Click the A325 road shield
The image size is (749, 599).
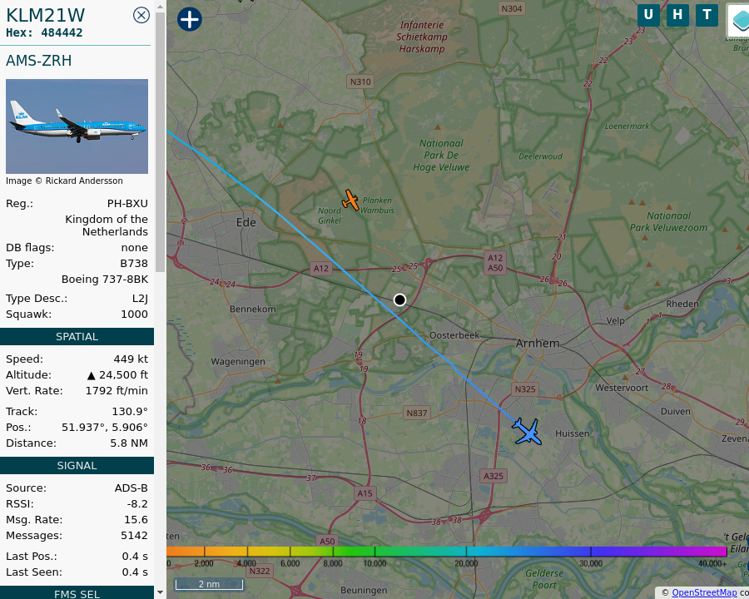tap(493, 476)
